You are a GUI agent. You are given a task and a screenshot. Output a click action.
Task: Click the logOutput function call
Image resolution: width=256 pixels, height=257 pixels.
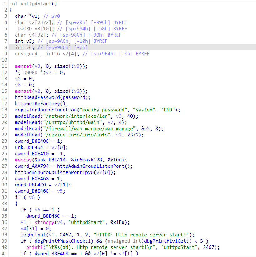point(33,235)
